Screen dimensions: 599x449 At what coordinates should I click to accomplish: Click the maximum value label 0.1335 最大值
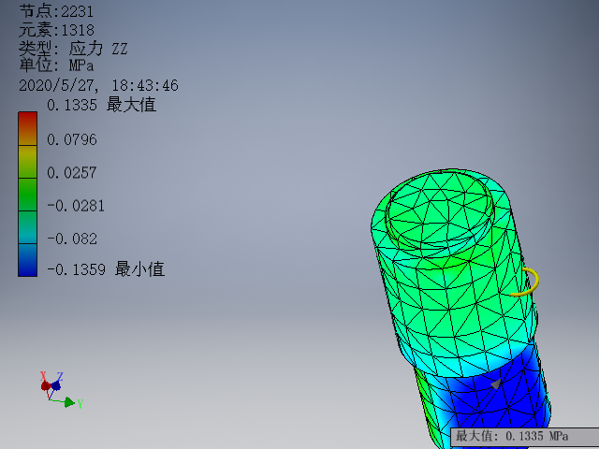pos(101,105)
